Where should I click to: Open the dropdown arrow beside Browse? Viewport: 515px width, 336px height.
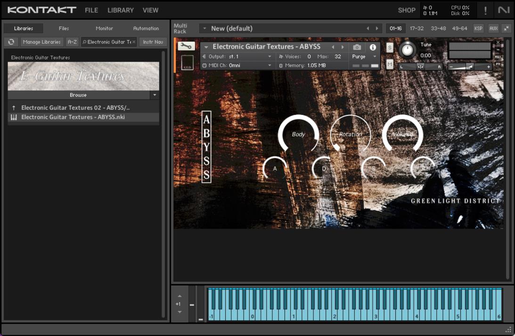coord(154,95)
